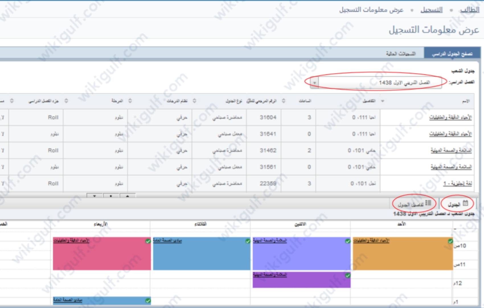Image resolution: width=484 pixels, height=308 pixels.
Task: Click the 10ص time label
Action: [460, 246]
